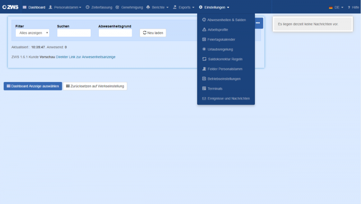Open the Genehmigung page
The width and height of the screenshot is (361, 204).
coord(129,7)
